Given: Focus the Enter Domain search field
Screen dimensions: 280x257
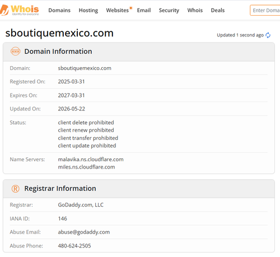Looking at the screenshot, I should pos(265,10).
